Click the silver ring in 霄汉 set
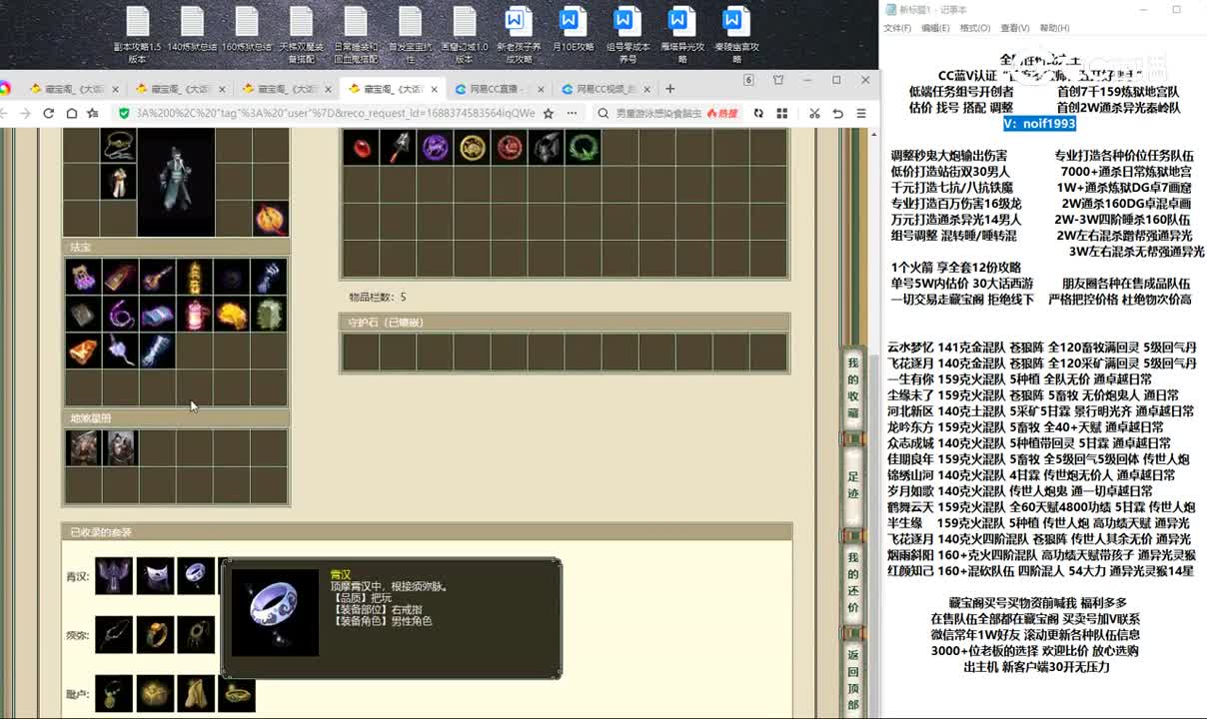The height and width of the screenshot is (719, 1207). tap(196, 576)
